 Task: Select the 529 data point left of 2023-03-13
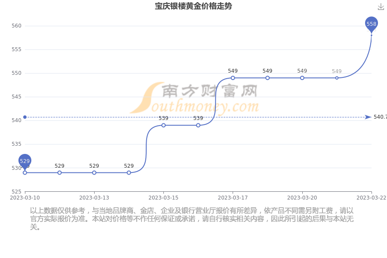pyautogui.click(x=59, y=173)
